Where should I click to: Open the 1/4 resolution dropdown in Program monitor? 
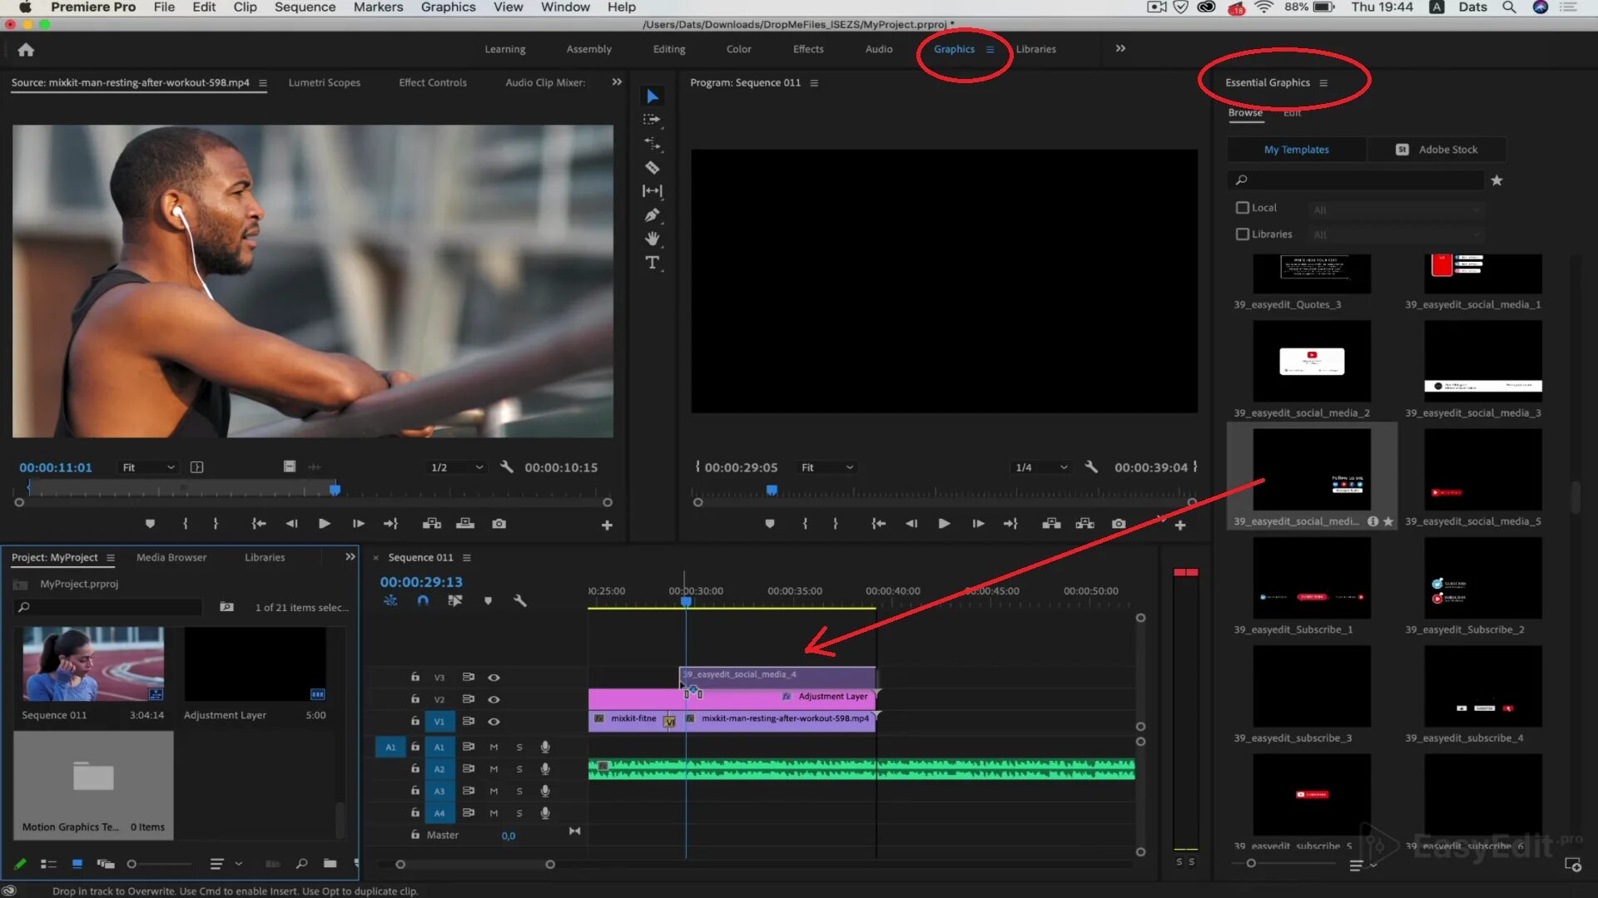(x=1040, y=466)
